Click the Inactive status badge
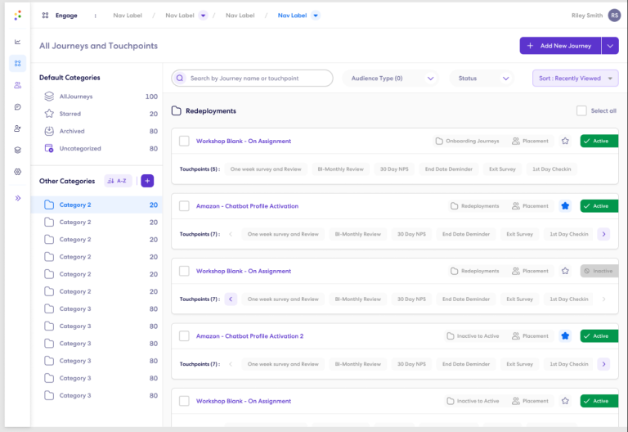628x432 pixels. (599, 271)
